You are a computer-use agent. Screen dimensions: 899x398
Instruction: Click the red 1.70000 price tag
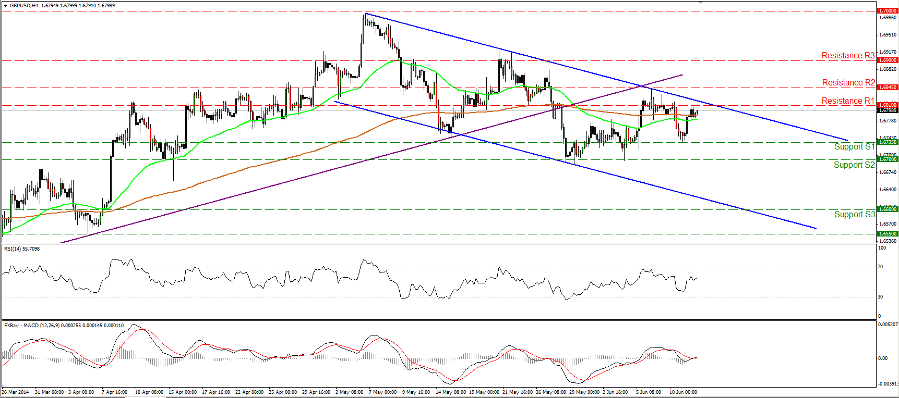coord(888,11)
